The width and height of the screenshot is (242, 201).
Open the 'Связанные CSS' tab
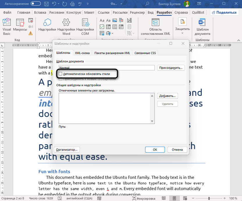[x=145, y=53]
